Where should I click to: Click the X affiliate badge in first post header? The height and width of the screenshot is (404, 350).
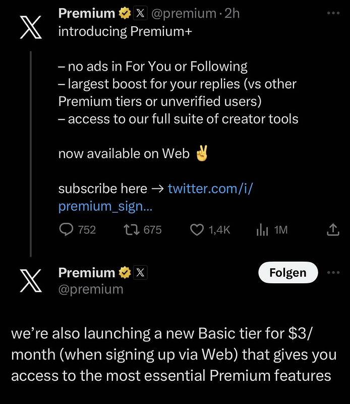[140, 14]
